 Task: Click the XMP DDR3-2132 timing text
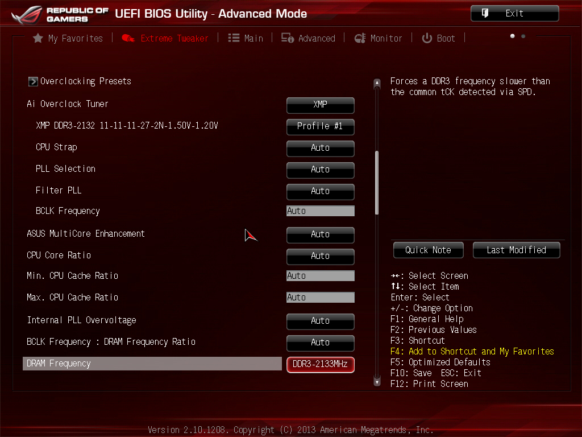click(x=127, y=126)
